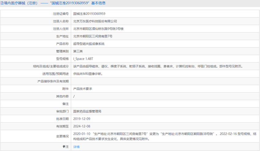This screenshot has width=260, height=151.
Task: Click the 注册证编号 label
Action: (x=61, y=14)
